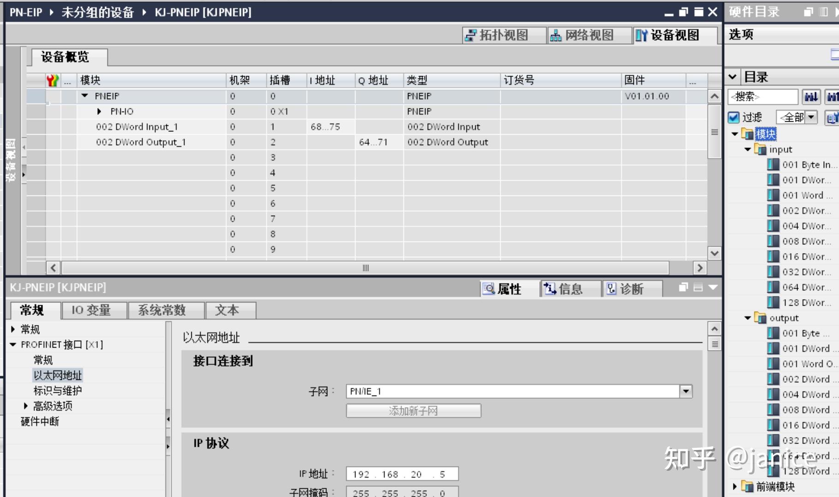Float the inspector window via its float icon
Image resolution: width=839 pixels, height=497 pixels.
pyautogui.click(x=683, y=287)
